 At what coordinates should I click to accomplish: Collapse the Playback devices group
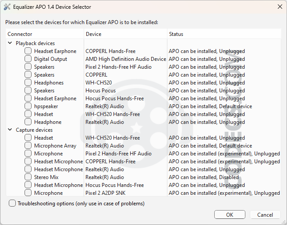tap(10, 43)
